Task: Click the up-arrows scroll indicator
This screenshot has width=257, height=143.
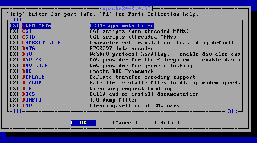Action: 17,20
